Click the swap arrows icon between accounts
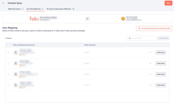174x104 pixels. coord(87,19)
